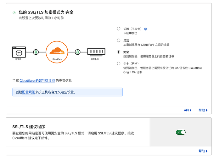Viewport: 214px width, 157px height.
Task: Open the Cloudflare 的端到端加密 link
Action: 37,81
